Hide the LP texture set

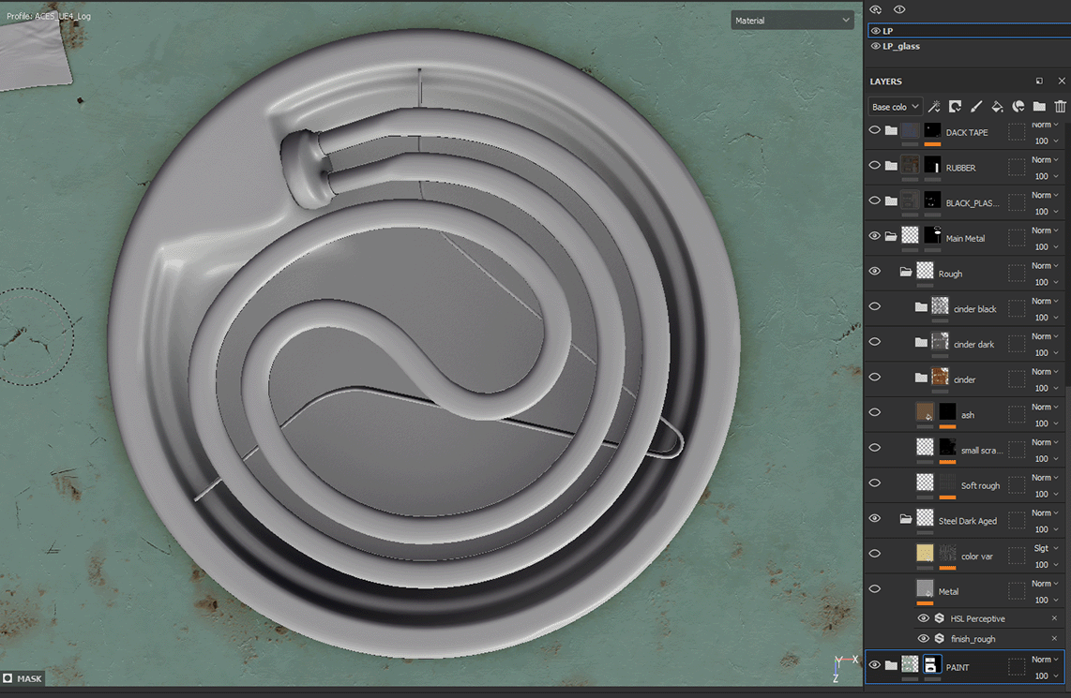pos(876,31)
